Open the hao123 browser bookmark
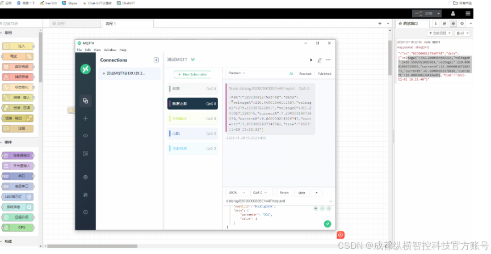This screenshot has width=491, height=254. (x=49, y=3)
